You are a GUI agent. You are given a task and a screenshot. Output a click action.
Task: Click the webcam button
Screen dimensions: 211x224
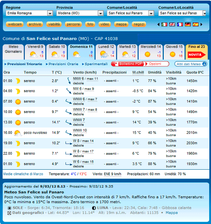[15, 24]
